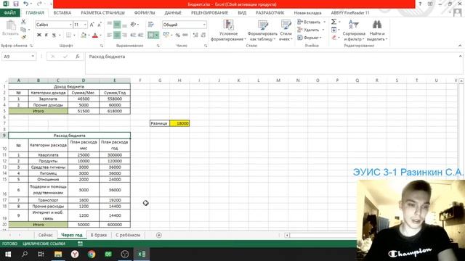The height and width of the screenshot is (261, 465).
Task: Increase decimal places icon
Action: pyautogui.click(x=195, y=36)
